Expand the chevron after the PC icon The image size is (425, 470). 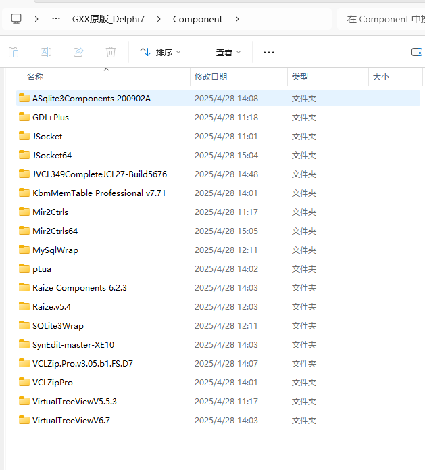point(36,19)
